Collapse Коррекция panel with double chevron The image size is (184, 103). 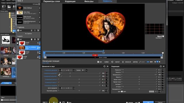point(164,66)
